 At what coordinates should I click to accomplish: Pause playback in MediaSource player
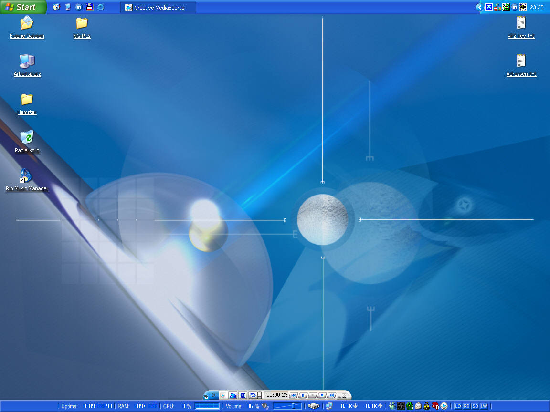point(303,395)
